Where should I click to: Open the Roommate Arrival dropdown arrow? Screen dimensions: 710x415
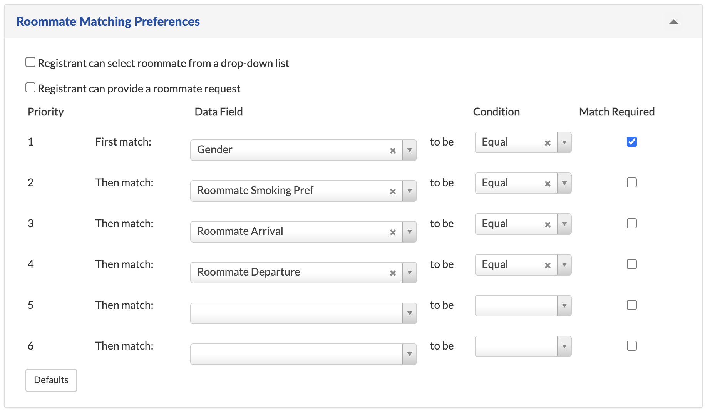point(410,232)
